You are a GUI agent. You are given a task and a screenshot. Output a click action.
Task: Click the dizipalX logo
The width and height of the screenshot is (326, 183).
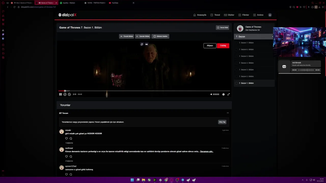67,15
